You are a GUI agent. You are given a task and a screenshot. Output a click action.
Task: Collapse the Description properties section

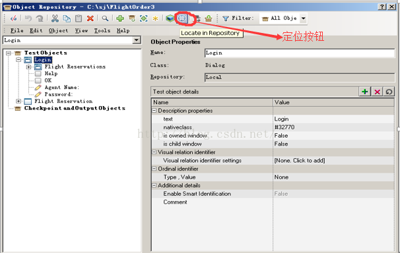[x=154, y=111]
